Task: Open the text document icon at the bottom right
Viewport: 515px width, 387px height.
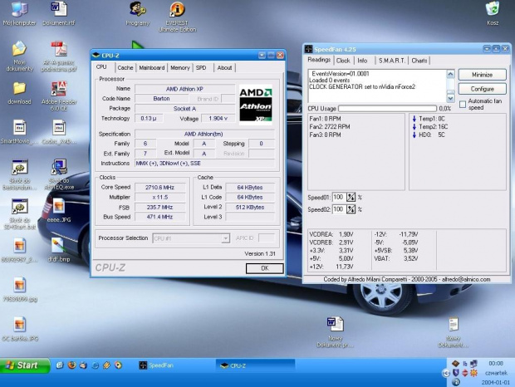Action: pyautogui.click(x=454, y=331)
